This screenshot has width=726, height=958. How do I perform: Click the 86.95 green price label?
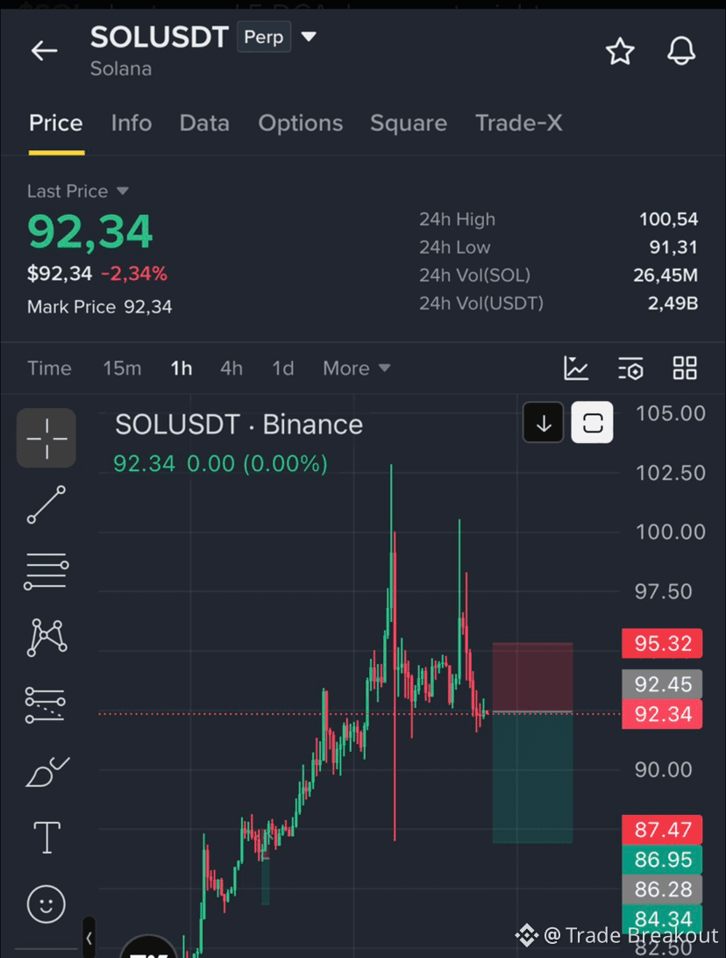(x=663, y=860)
